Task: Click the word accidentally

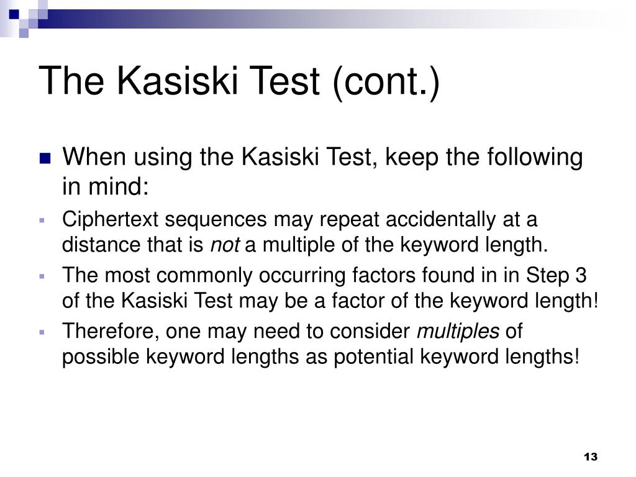Action: [x=440, y=219]
